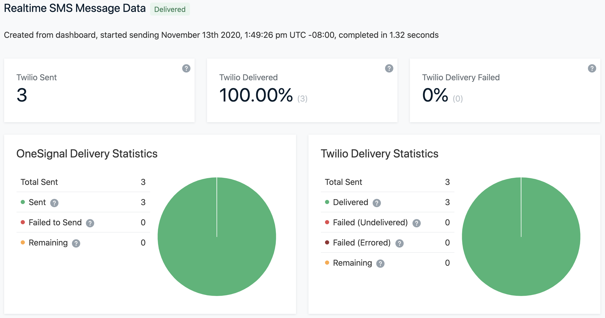Click help icon beside Failed (Errored)
The width and height of the screenshot is (605, 318).
pyautogui.click(x=400, y=243)
